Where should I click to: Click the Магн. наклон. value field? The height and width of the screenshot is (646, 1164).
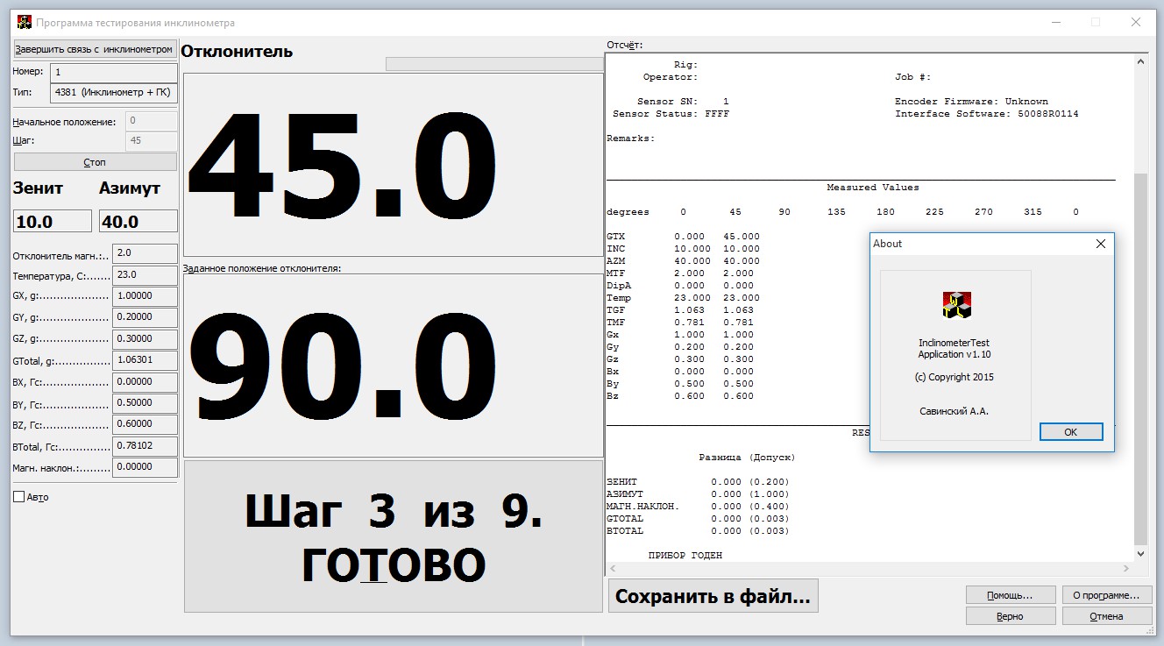coord(145,467)
